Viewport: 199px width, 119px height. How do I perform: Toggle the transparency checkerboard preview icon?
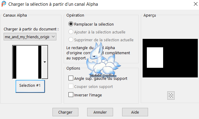(x=171, y=96)
